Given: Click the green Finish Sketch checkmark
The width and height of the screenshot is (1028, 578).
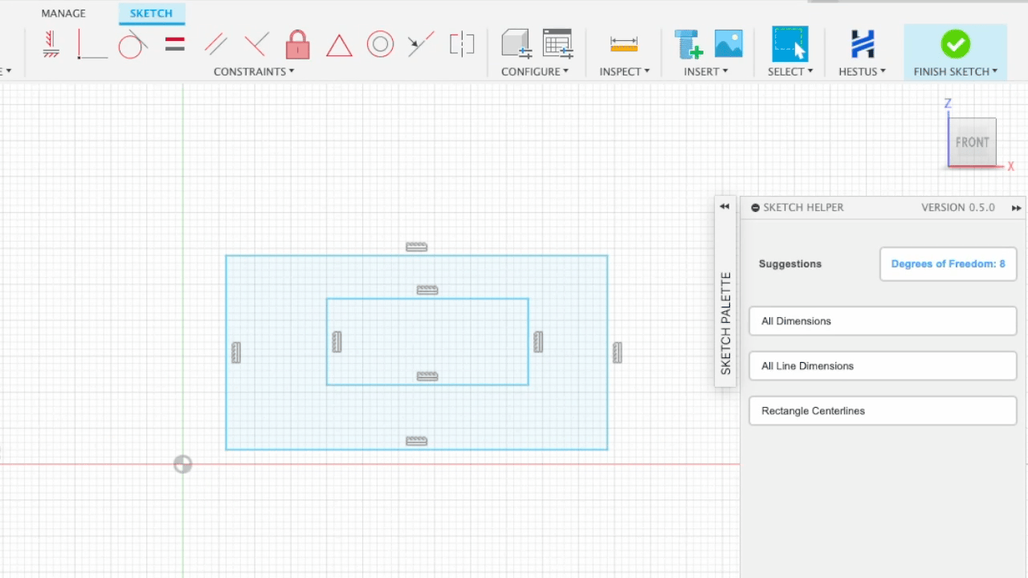Looking at the screenshot, I should [x=956, y=43].
